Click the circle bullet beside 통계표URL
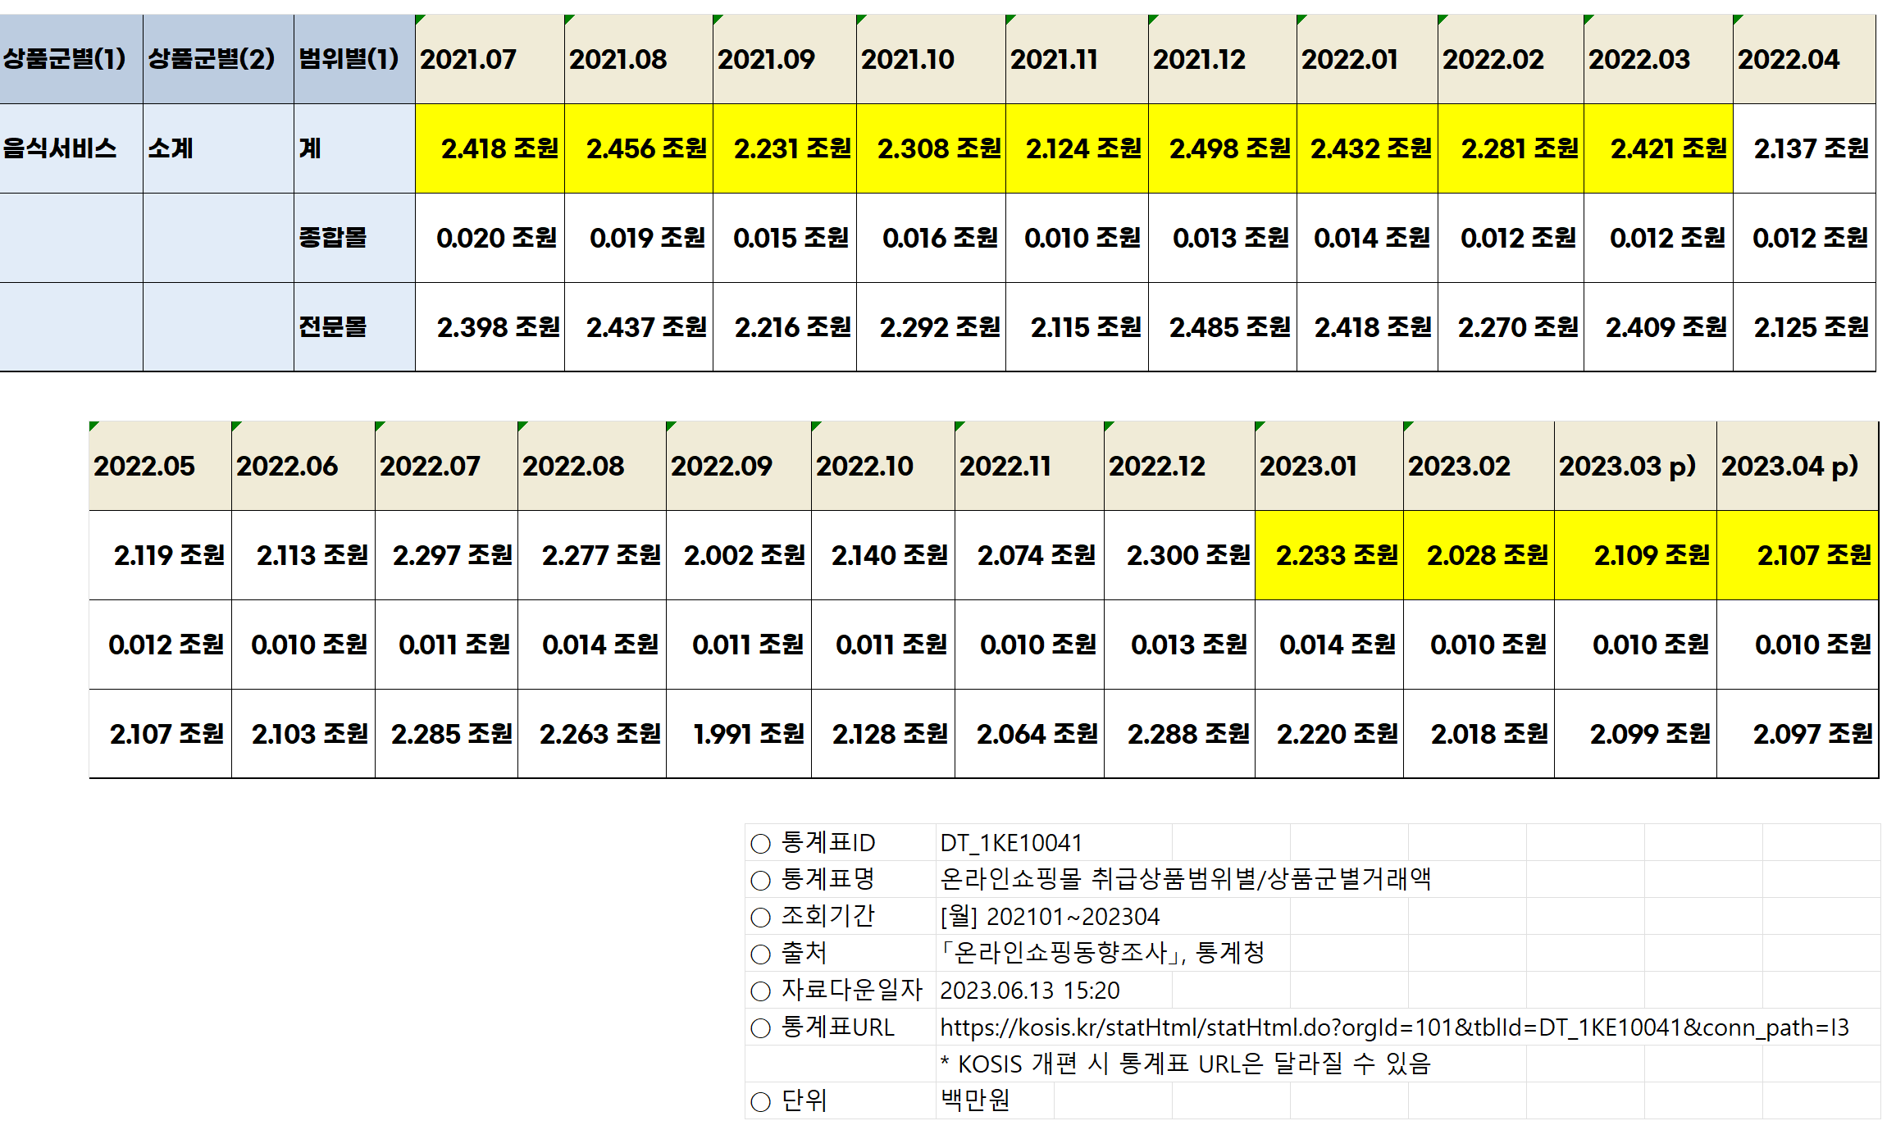Screen dimensions: 1896x1139 (760, 1027)
